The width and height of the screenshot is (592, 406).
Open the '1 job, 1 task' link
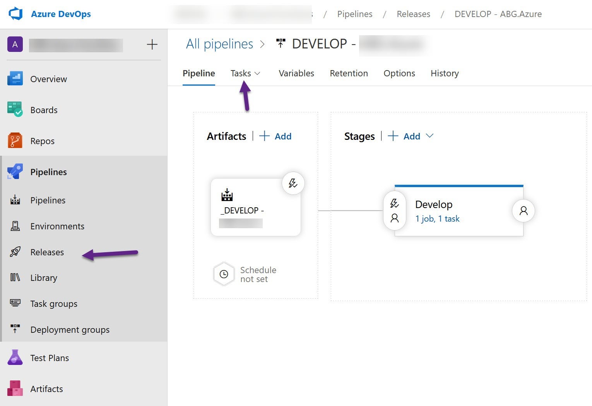point(437,219)
